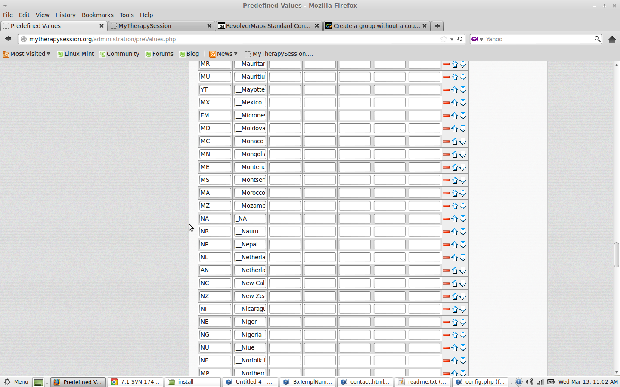The width and height of the screenshot is (620, 387).
Task: Open Firefox home page icon
Action: tap(612, 39)
